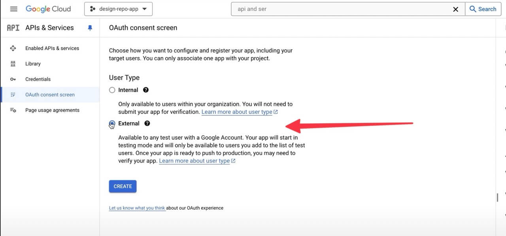Clear the search box with the X icon

point(456,9)
